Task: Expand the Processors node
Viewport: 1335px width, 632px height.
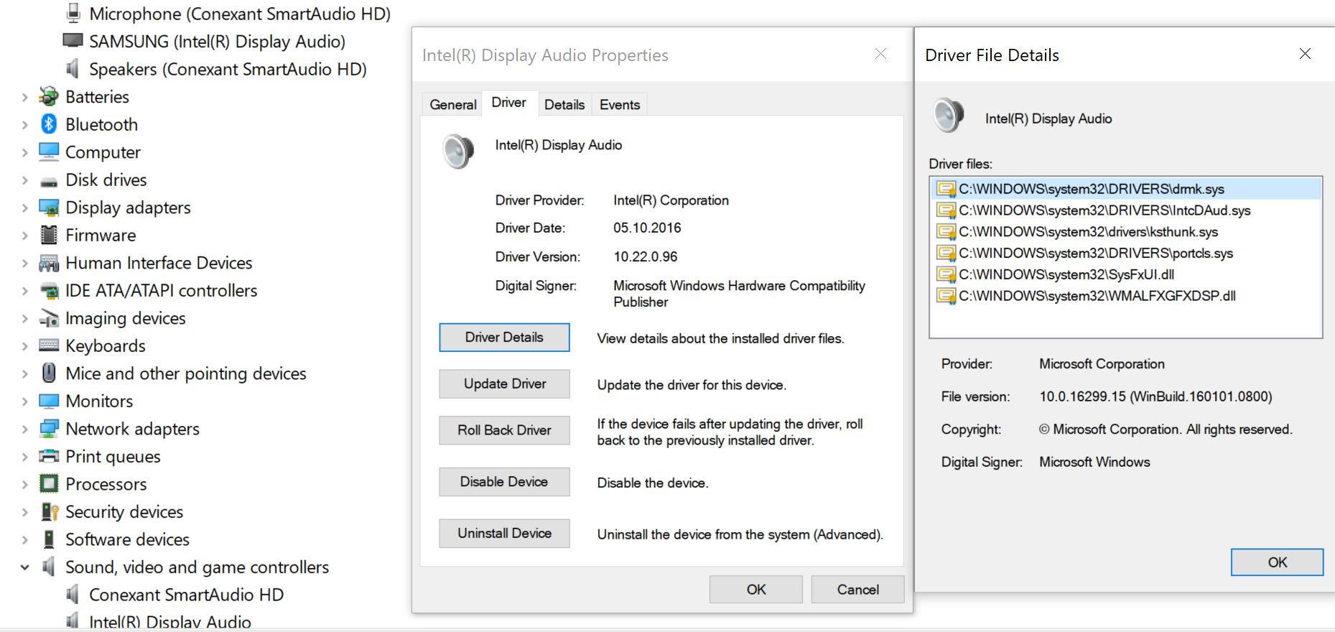Action: coord(24,485)
